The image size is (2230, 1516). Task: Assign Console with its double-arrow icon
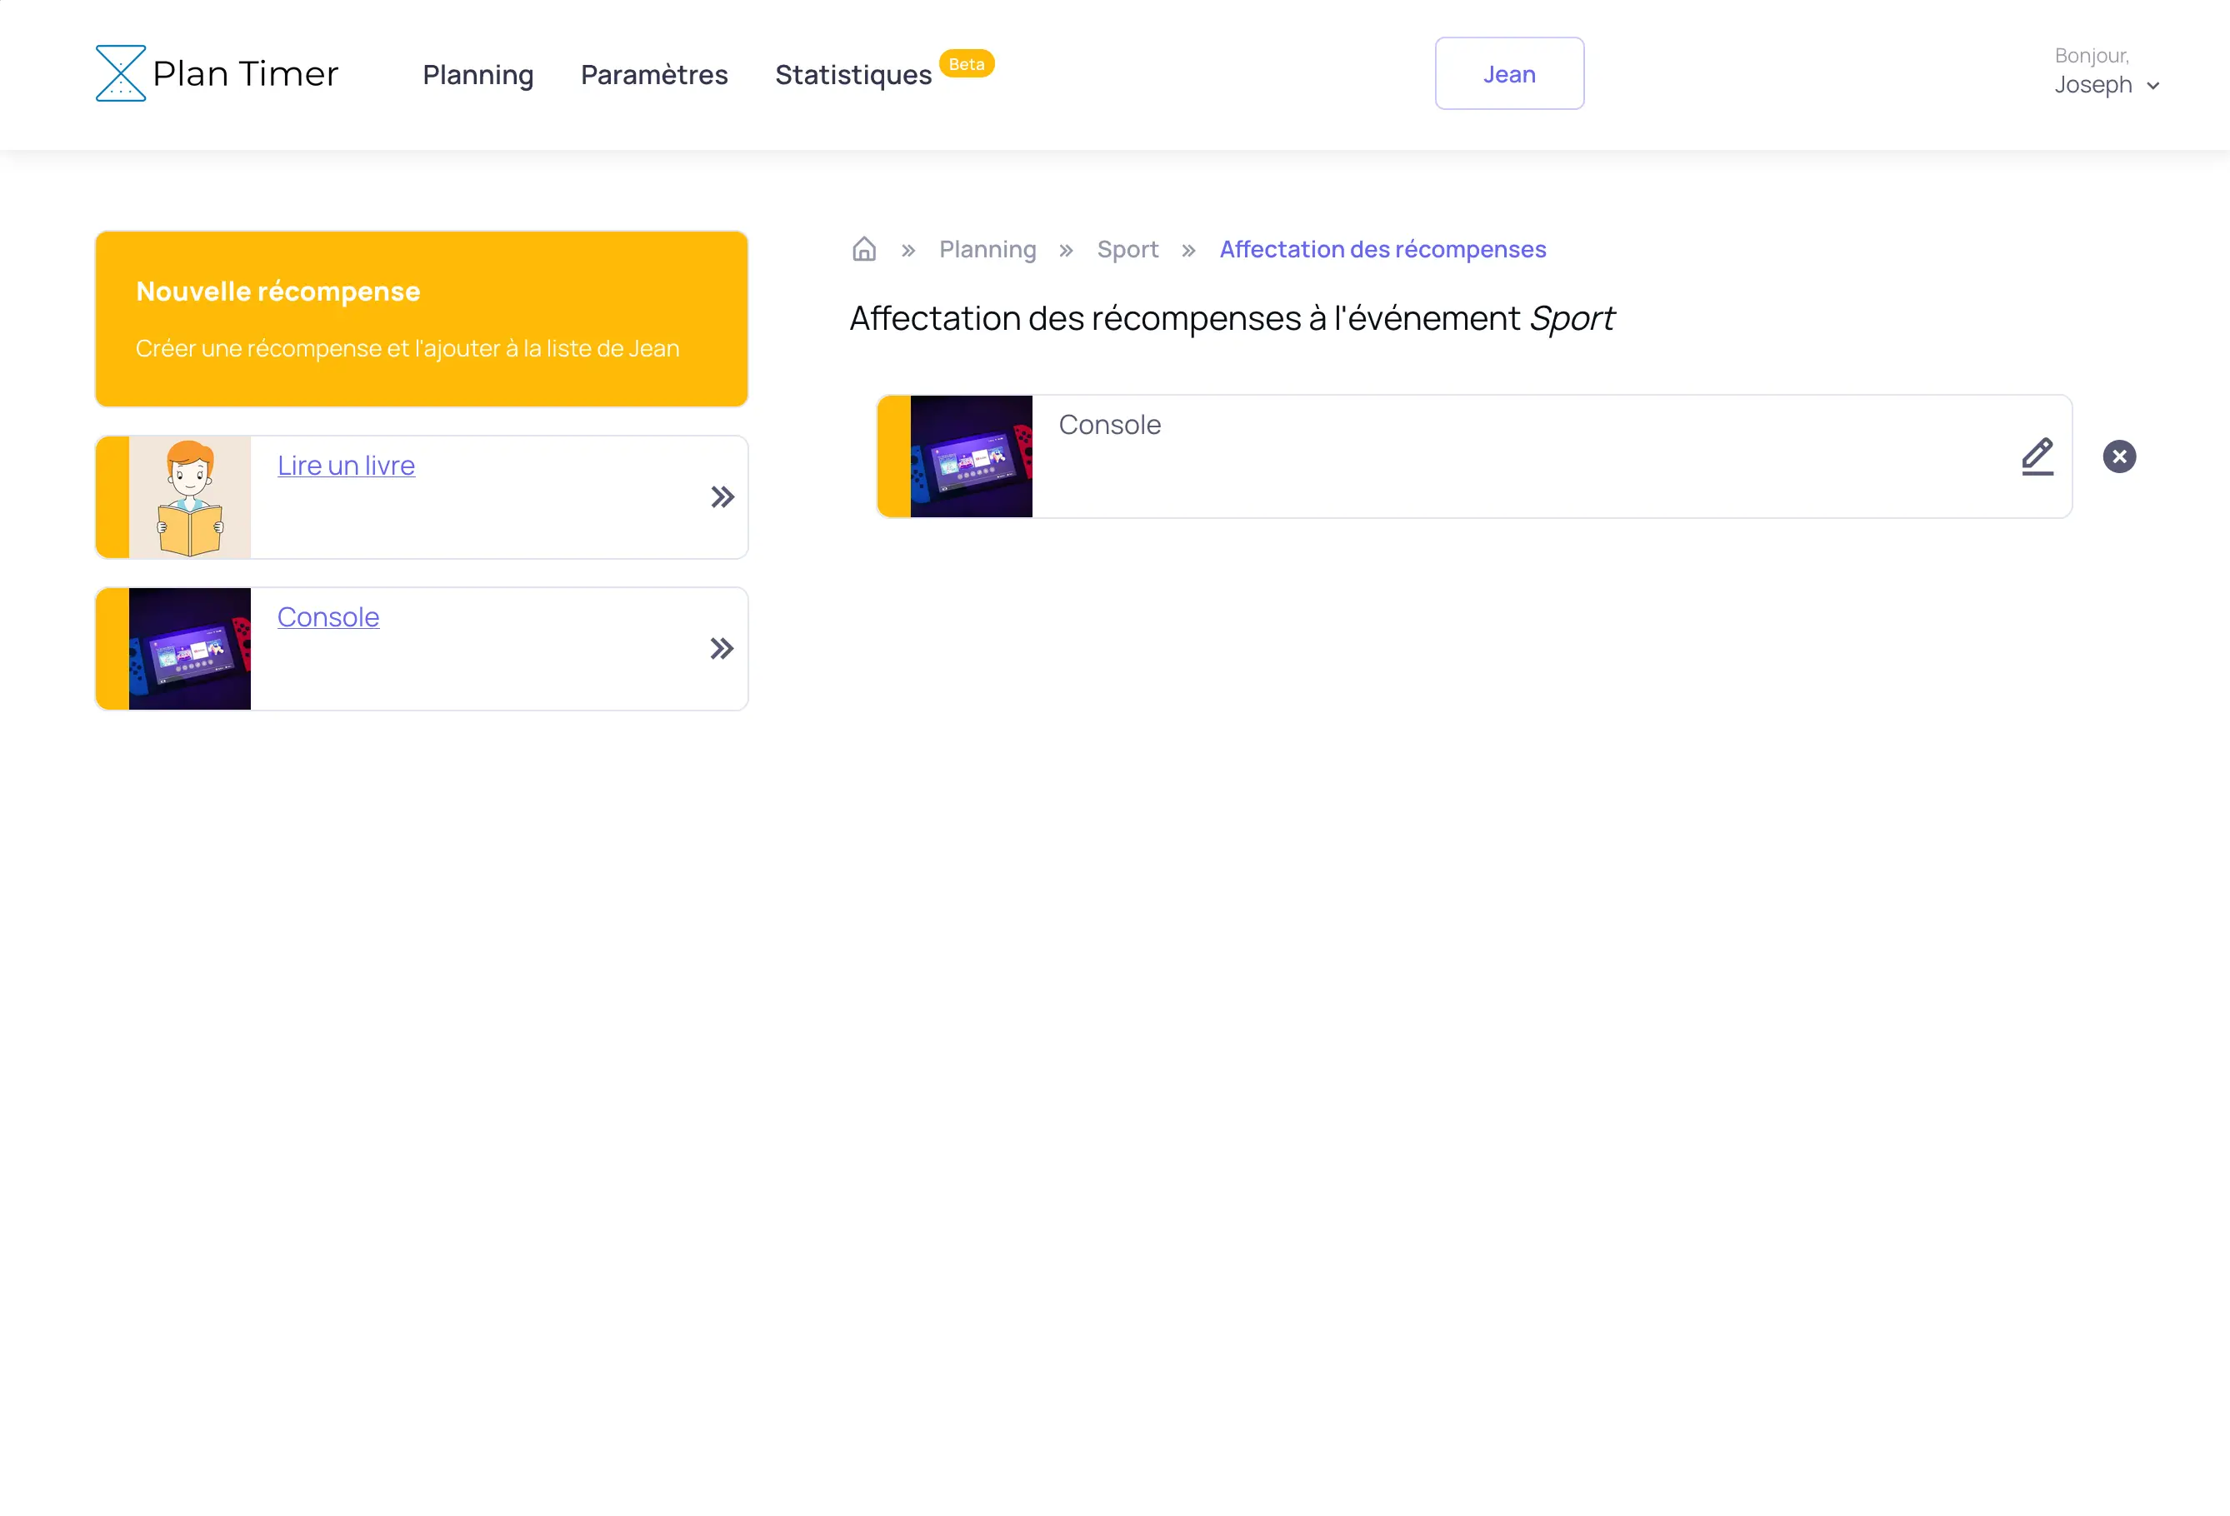click(722, 649)
